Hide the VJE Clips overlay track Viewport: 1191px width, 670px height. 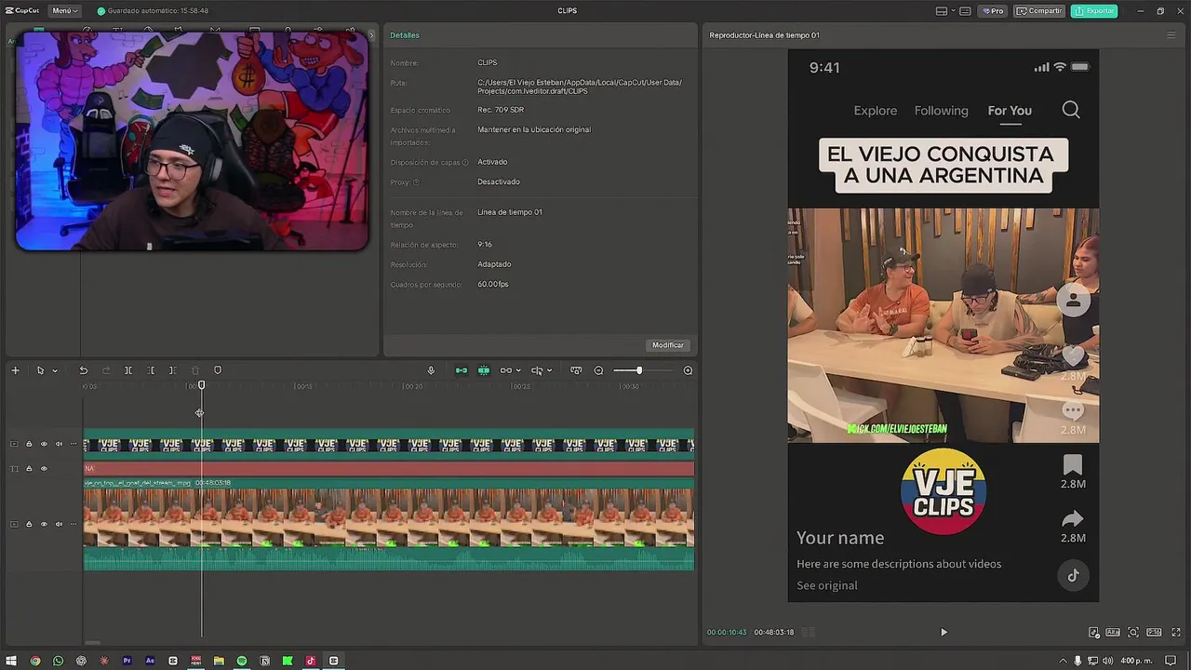coord(44,444)
